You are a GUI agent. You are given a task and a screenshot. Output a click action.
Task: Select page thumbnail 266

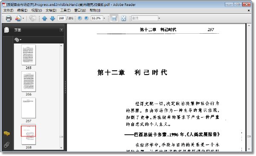pyautogui.click(x=29, y=81)
